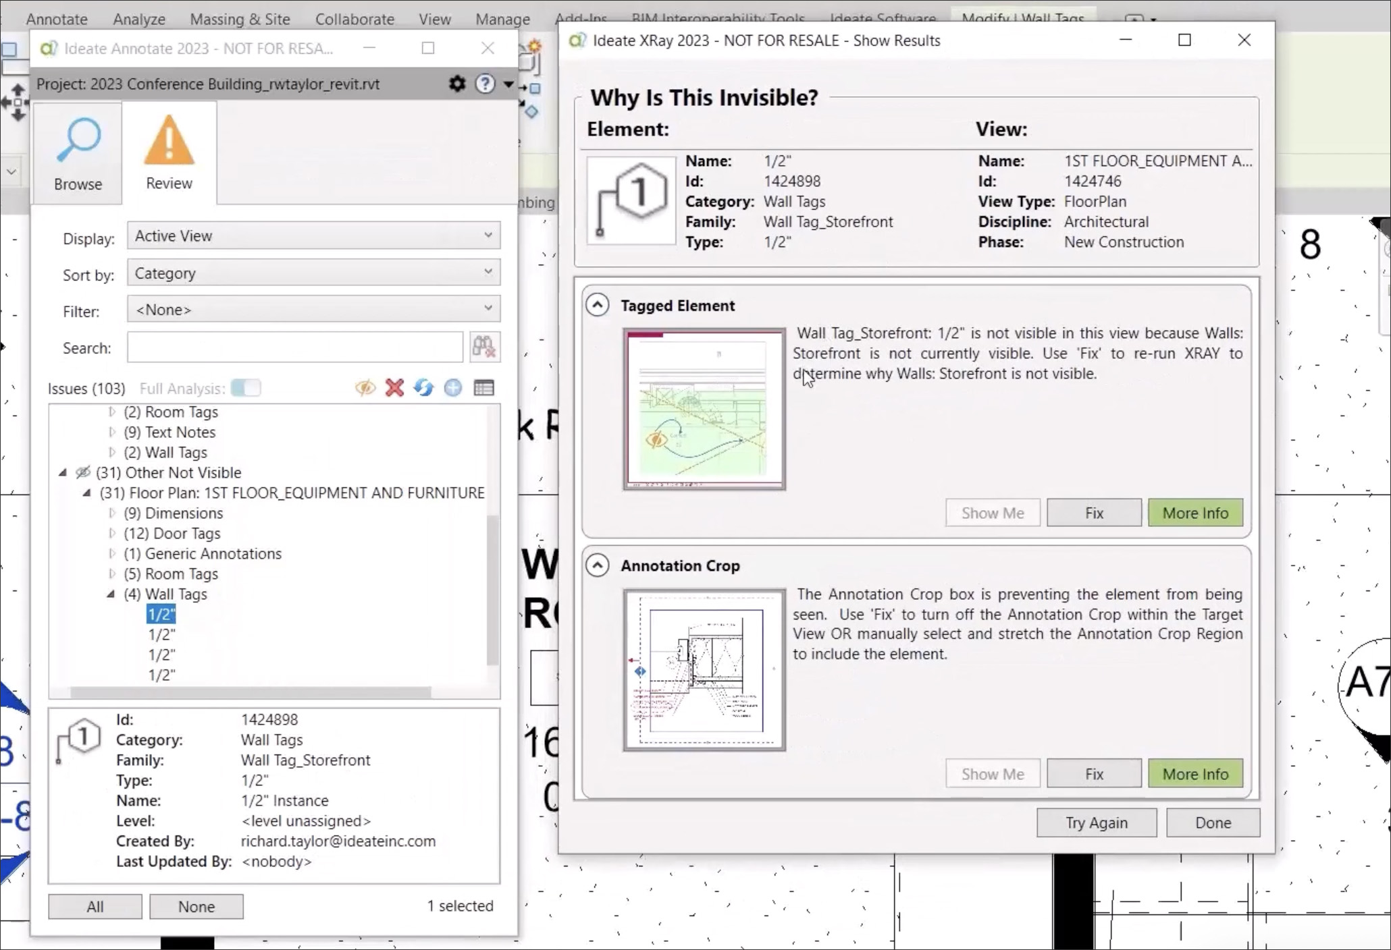Collapse the (4) Wall Tags node
This screenshot has width=1391, height=950.
pyautogui.click(x=111, y=594)
